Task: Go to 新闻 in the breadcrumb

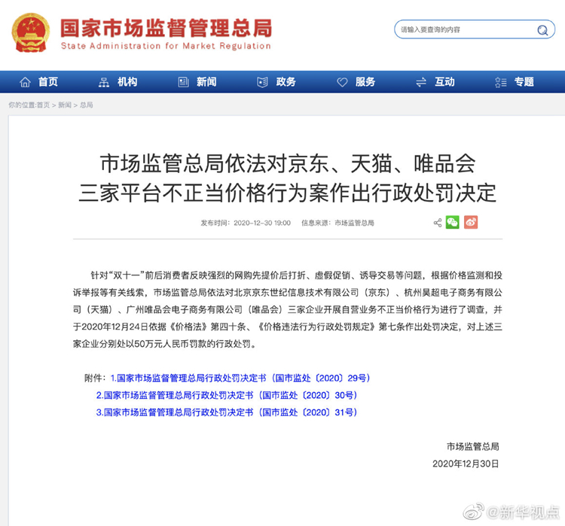Action: 65,105
